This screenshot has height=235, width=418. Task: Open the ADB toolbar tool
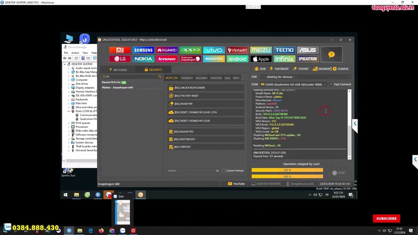(x=260, y=69)
